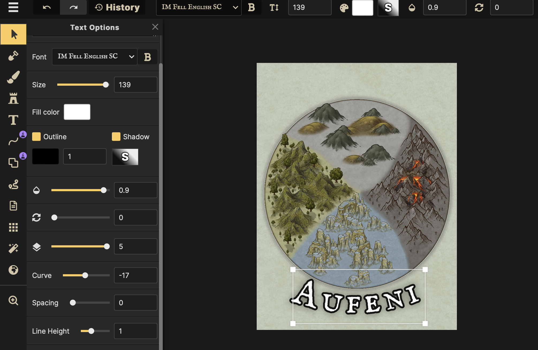Screen dimensions: 538x350
Task: Click the Curve value input field
Action: click(135, 275)
